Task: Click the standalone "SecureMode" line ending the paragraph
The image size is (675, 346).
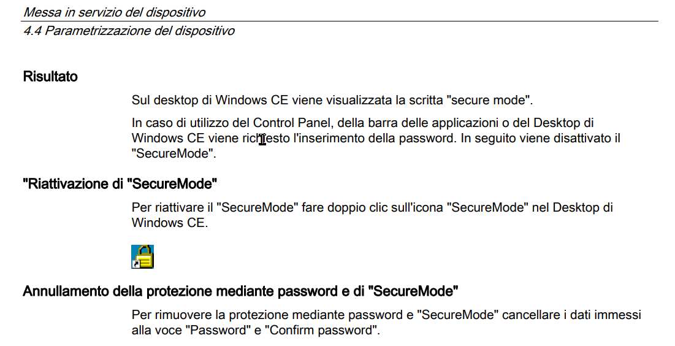Action: click(174, 154)
